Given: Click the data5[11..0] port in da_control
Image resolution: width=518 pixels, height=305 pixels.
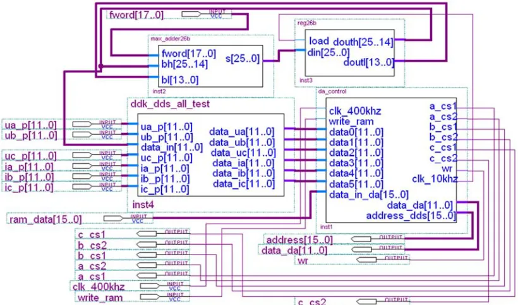Looking at the screenshot, I should 356,184.
